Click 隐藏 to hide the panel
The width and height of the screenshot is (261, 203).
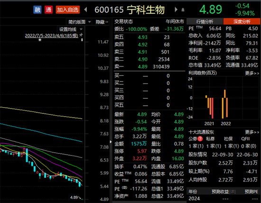pos(102,22)
